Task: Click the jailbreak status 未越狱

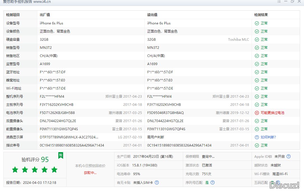Action: coord(275,165)
